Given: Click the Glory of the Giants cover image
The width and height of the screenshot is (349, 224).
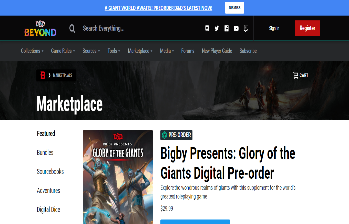Looking at the screenshot, I should tap(118, 177).
